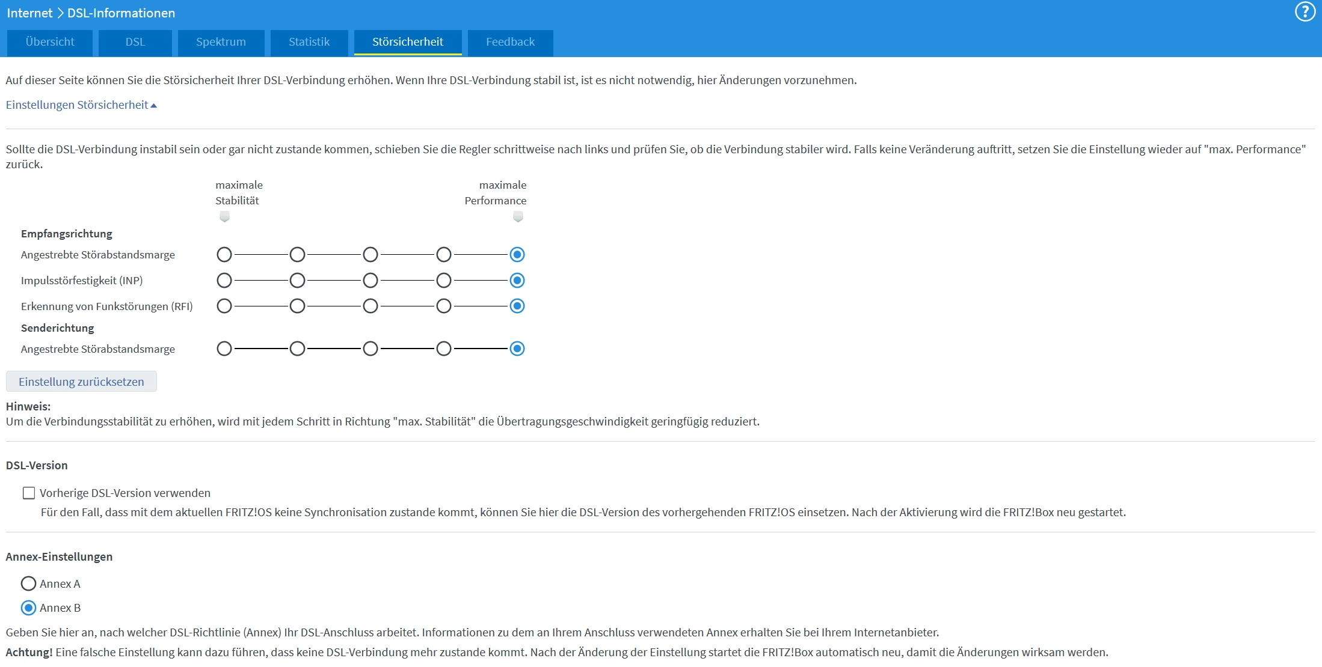Open the Feedback tab

(510, 42)
